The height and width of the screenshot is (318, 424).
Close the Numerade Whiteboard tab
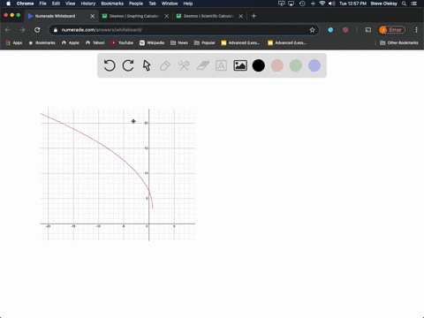click(x=93, y=16)
